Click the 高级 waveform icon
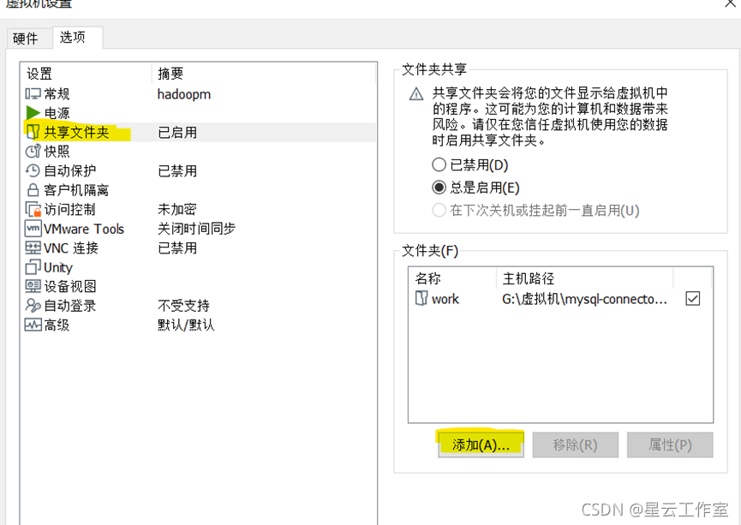 [x=33, y=325]
